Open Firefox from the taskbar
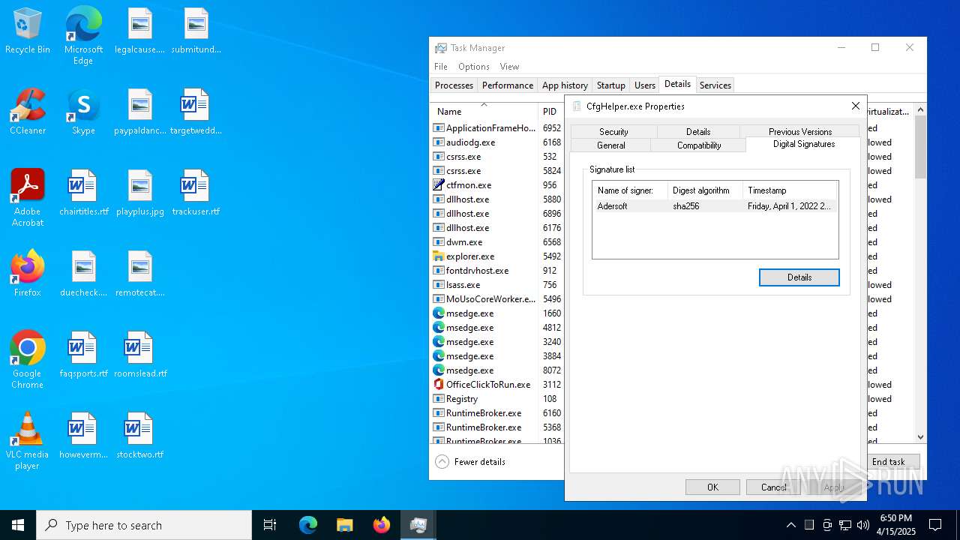 [x=381, y=525]
